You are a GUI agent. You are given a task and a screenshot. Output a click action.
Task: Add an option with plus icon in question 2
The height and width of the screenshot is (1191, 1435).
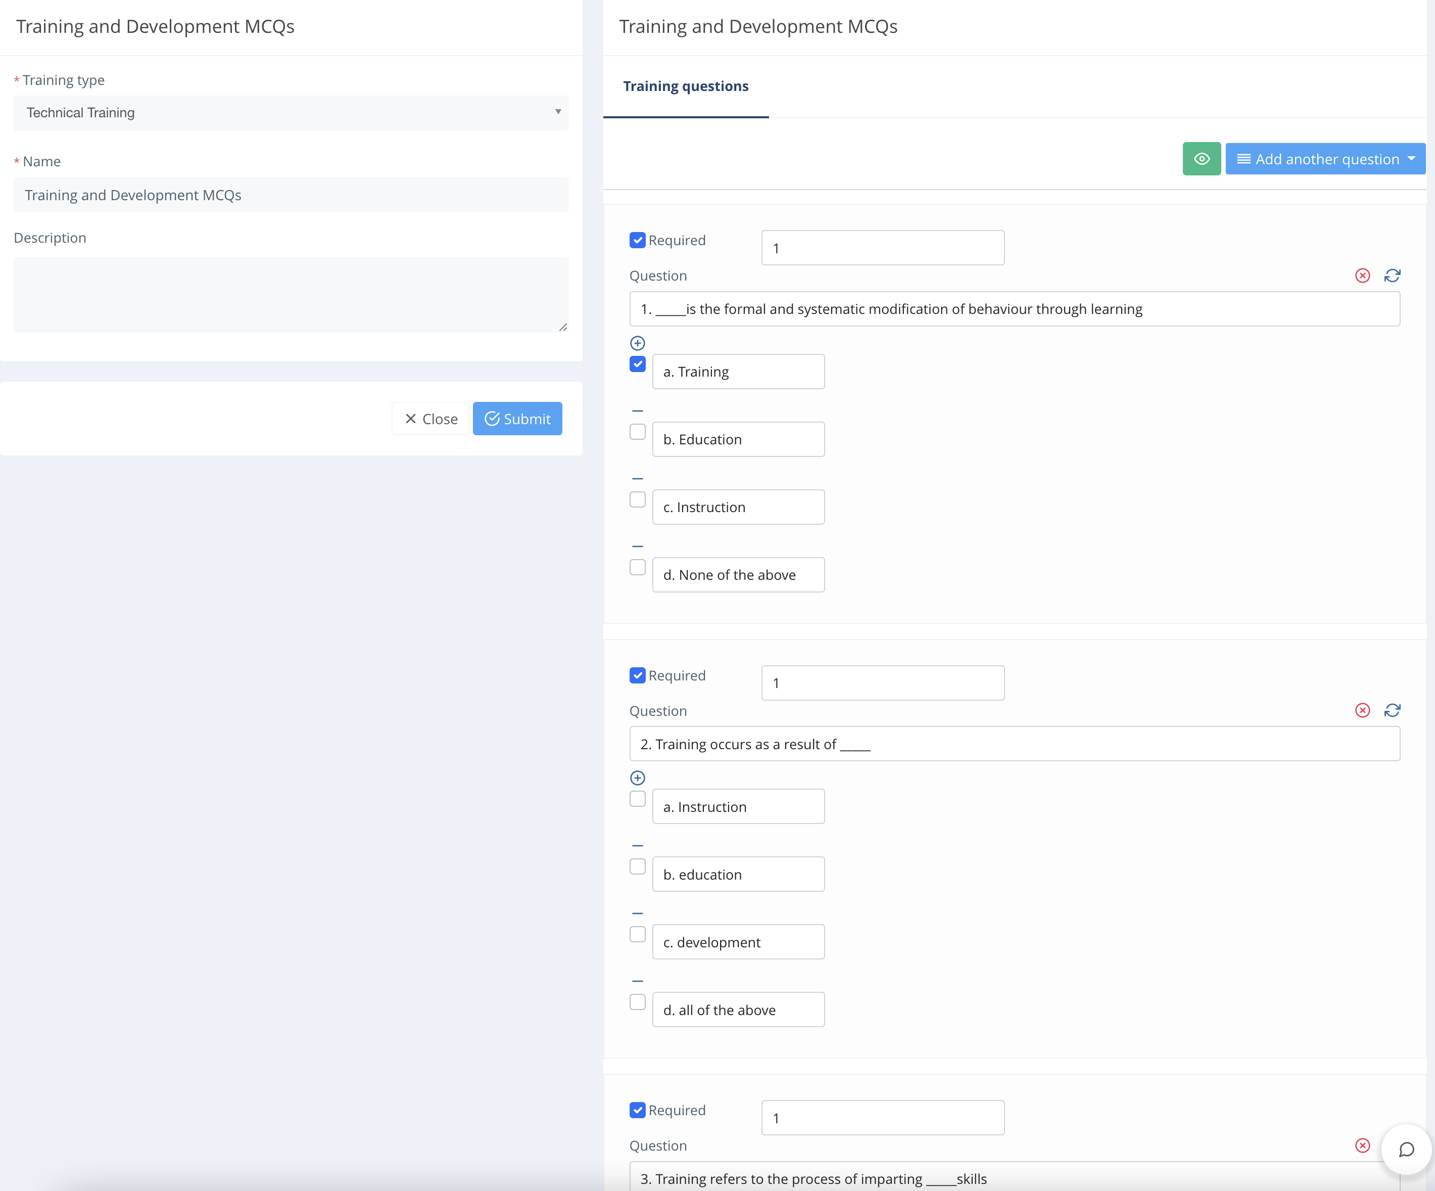(x=637, y=778)
